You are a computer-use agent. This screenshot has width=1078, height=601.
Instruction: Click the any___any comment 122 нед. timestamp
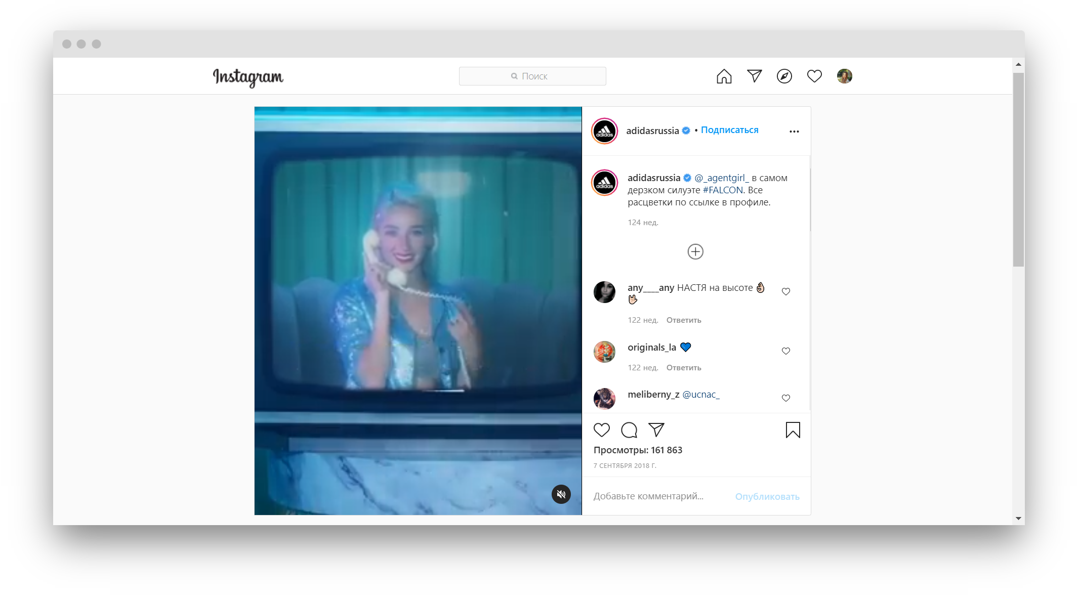[643, 320]
